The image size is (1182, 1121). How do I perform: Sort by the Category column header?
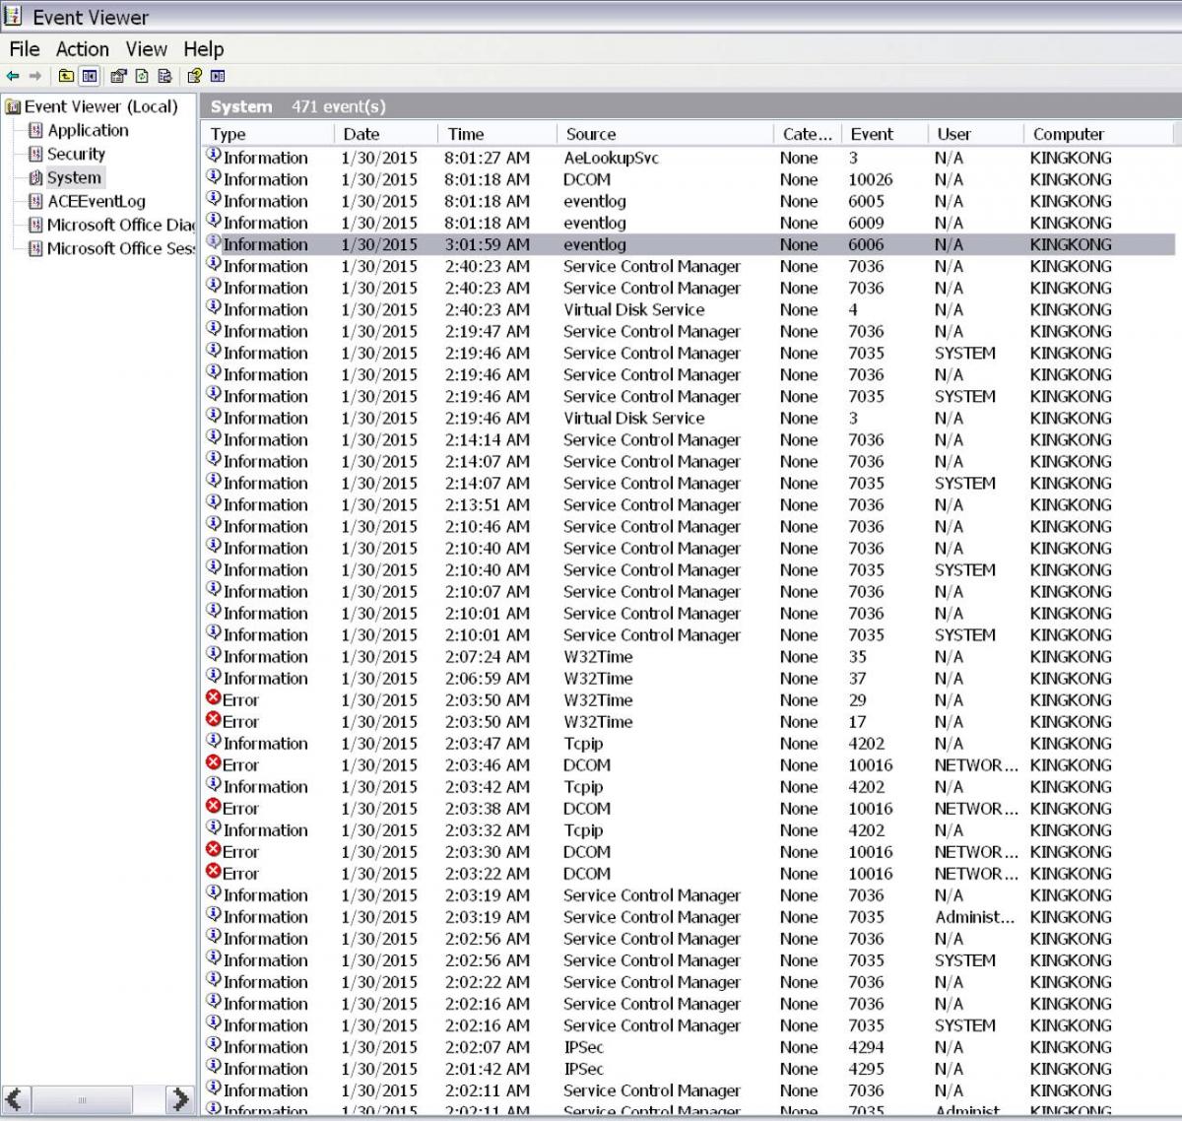[x=807, y=134]
